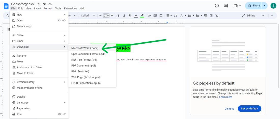Open the Format menu
Image resolution: width=280 pixels, height=119 pixels.
coord(48,8)
